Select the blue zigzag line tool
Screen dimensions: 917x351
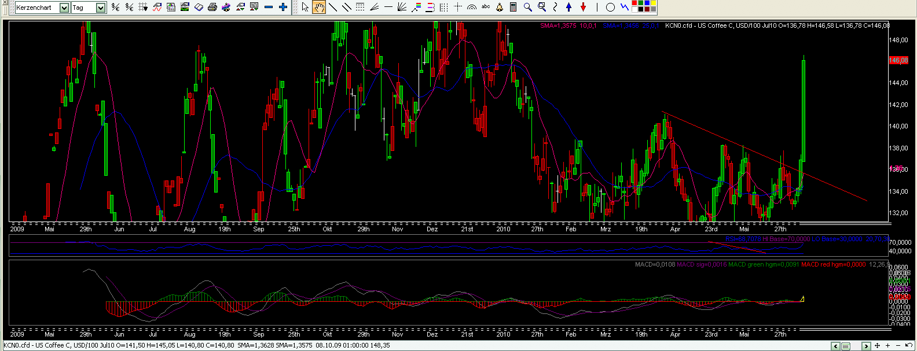(x=624, y=6)
